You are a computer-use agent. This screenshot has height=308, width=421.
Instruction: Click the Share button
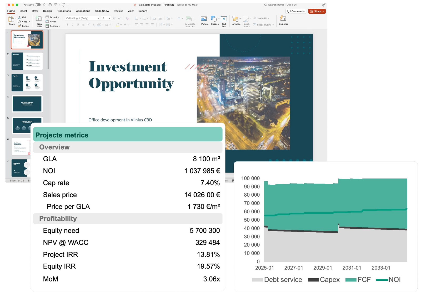coord(317,11)
